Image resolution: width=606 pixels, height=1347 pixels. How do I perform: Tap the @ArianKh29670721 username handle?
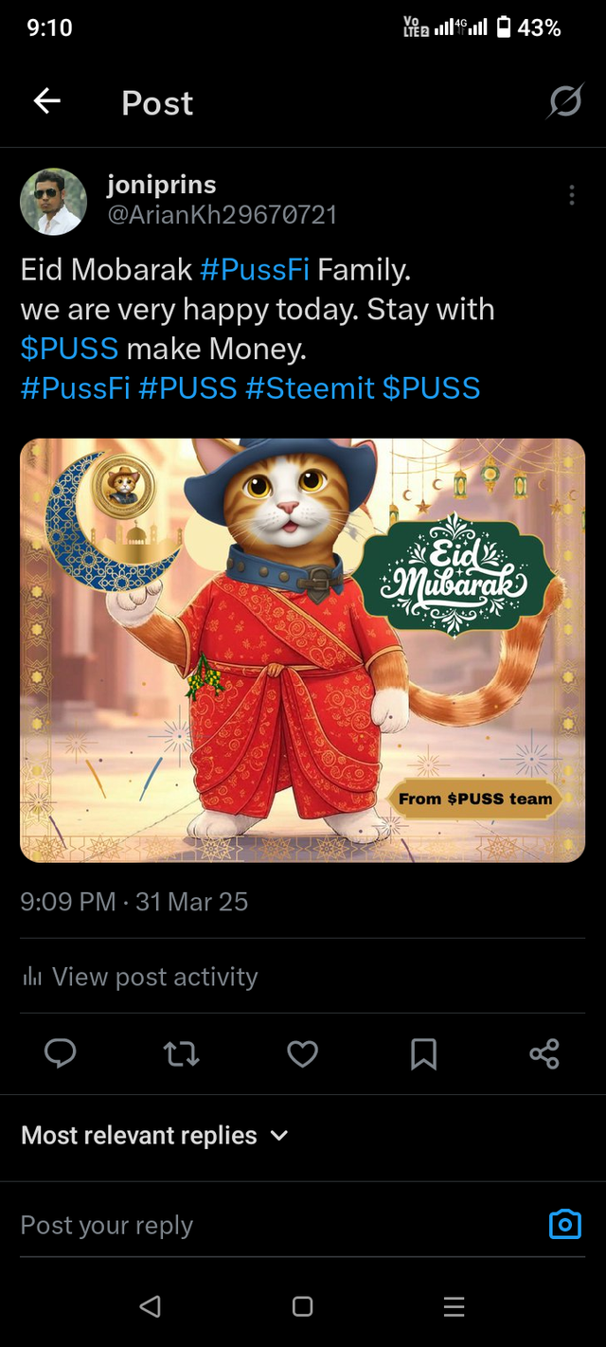click(x=222, y=215)
